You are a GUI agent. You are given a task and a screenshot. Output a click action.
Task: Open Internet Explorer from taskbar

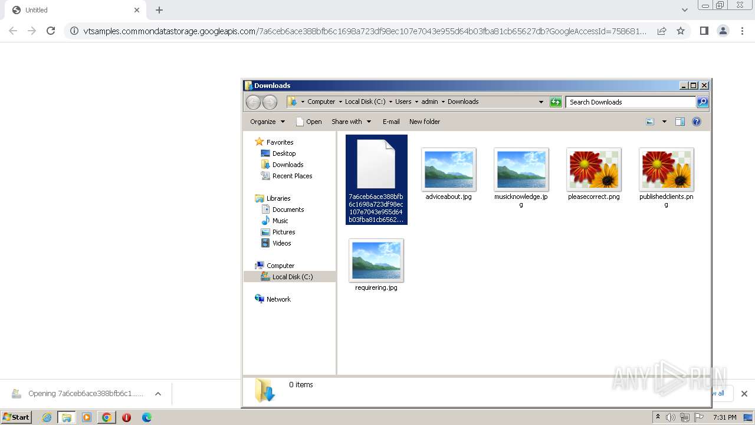[47, 417]
